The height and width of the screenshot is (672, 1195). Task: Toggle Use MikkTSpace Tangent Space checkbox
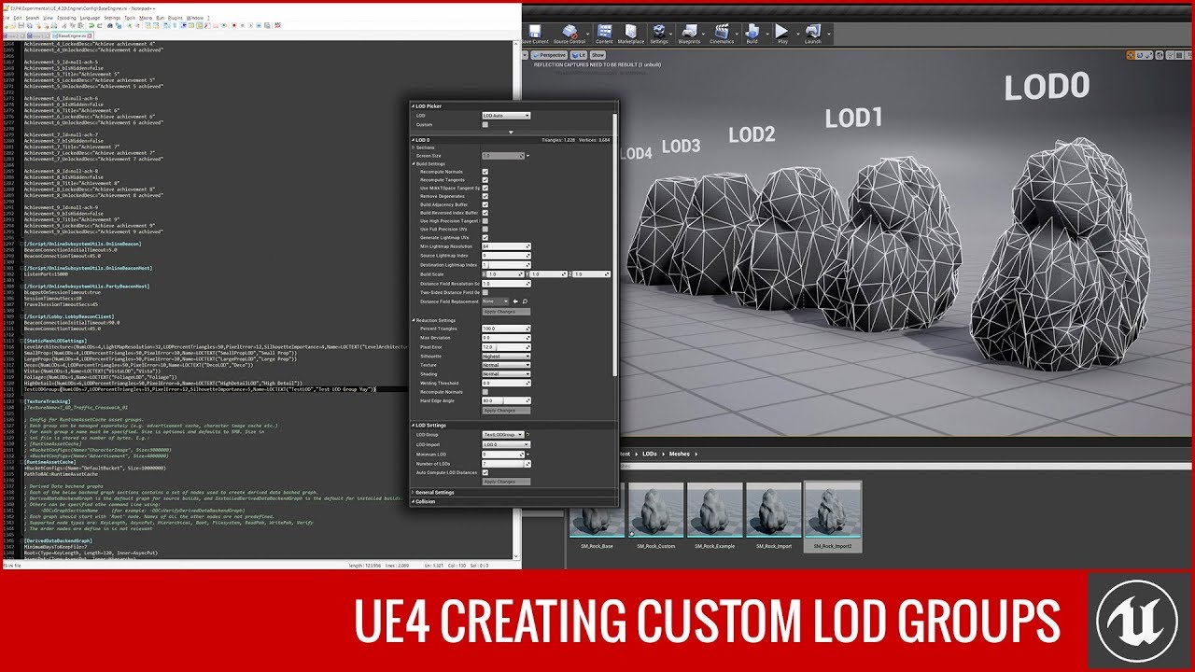tap(485, 189)
